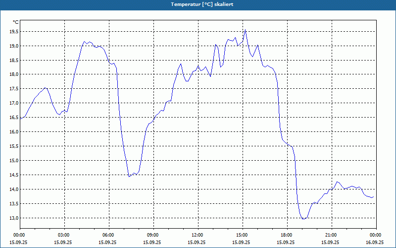Select the 16,0 y-axis label

pyautogui.click(x=14, y=132)
